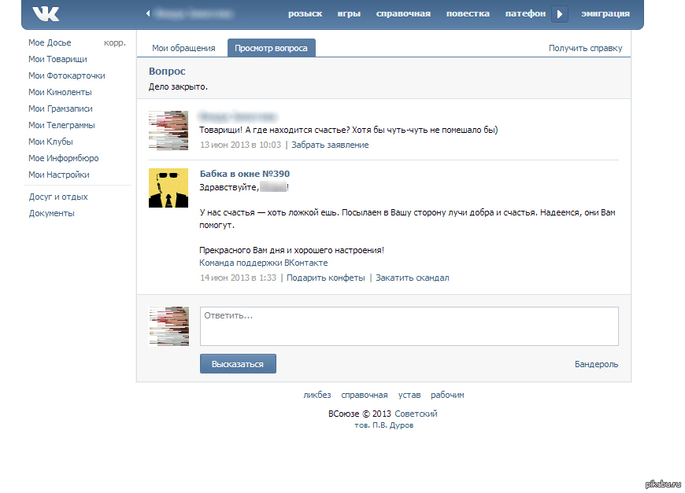Image resolution: width=685 pixels, height=493 pixels.
Task: Click the play arrow next to патефон
Action: click(560, 13)
